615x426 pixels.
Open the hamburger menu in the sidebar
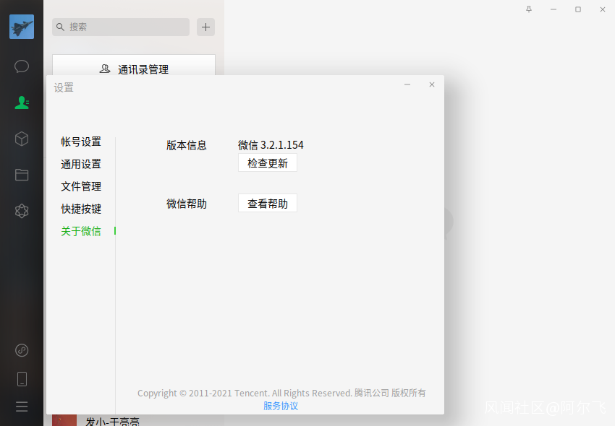22,407
